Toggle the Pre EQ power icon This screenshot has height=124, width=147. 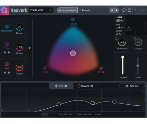click(x=57, y=86)
